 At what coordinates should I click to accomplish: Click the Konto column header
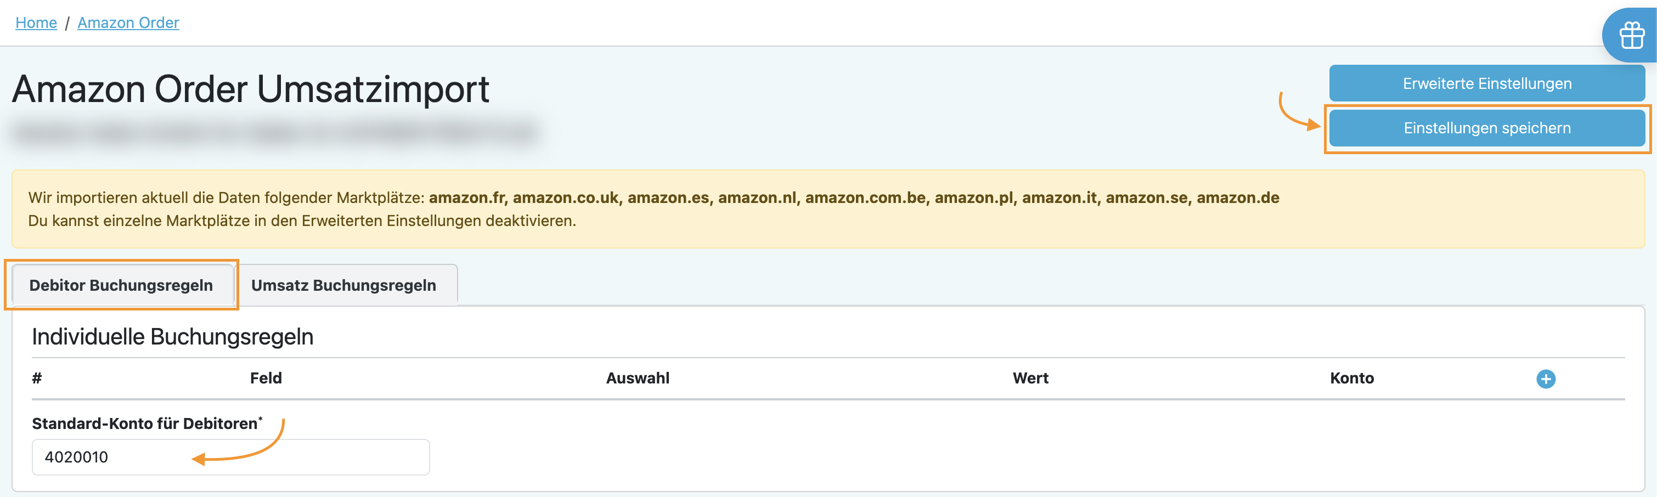[x=1351, y=378]
